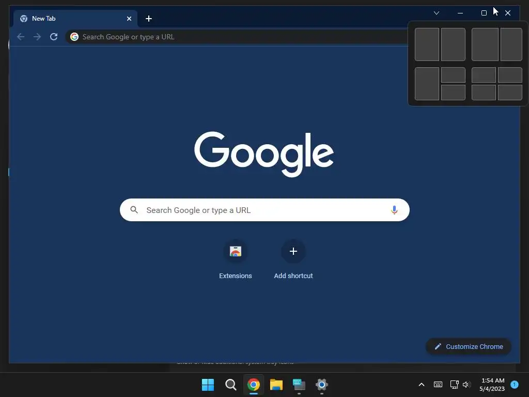
Task: Open taskbar Search
Action: [231, 385]
